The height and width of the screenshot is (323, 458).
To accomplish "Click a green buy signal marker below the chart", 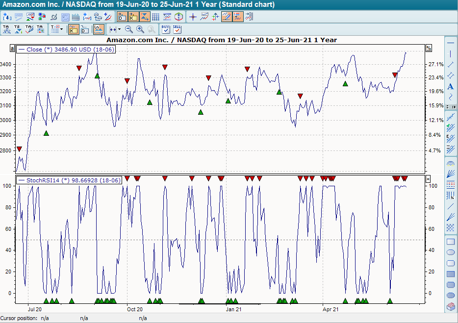I will point(47,300).
